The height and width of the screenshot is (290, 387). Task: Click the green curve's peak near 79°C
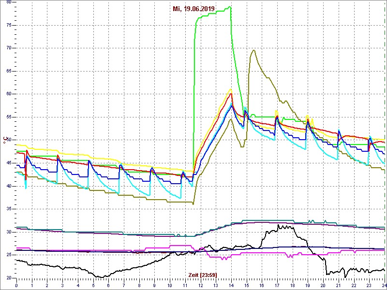click(230, 7)
